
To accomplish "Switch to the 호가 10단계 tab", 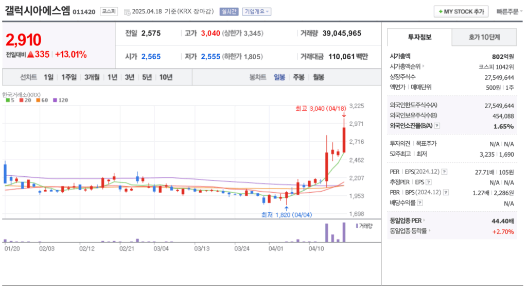I will point(484,37).
